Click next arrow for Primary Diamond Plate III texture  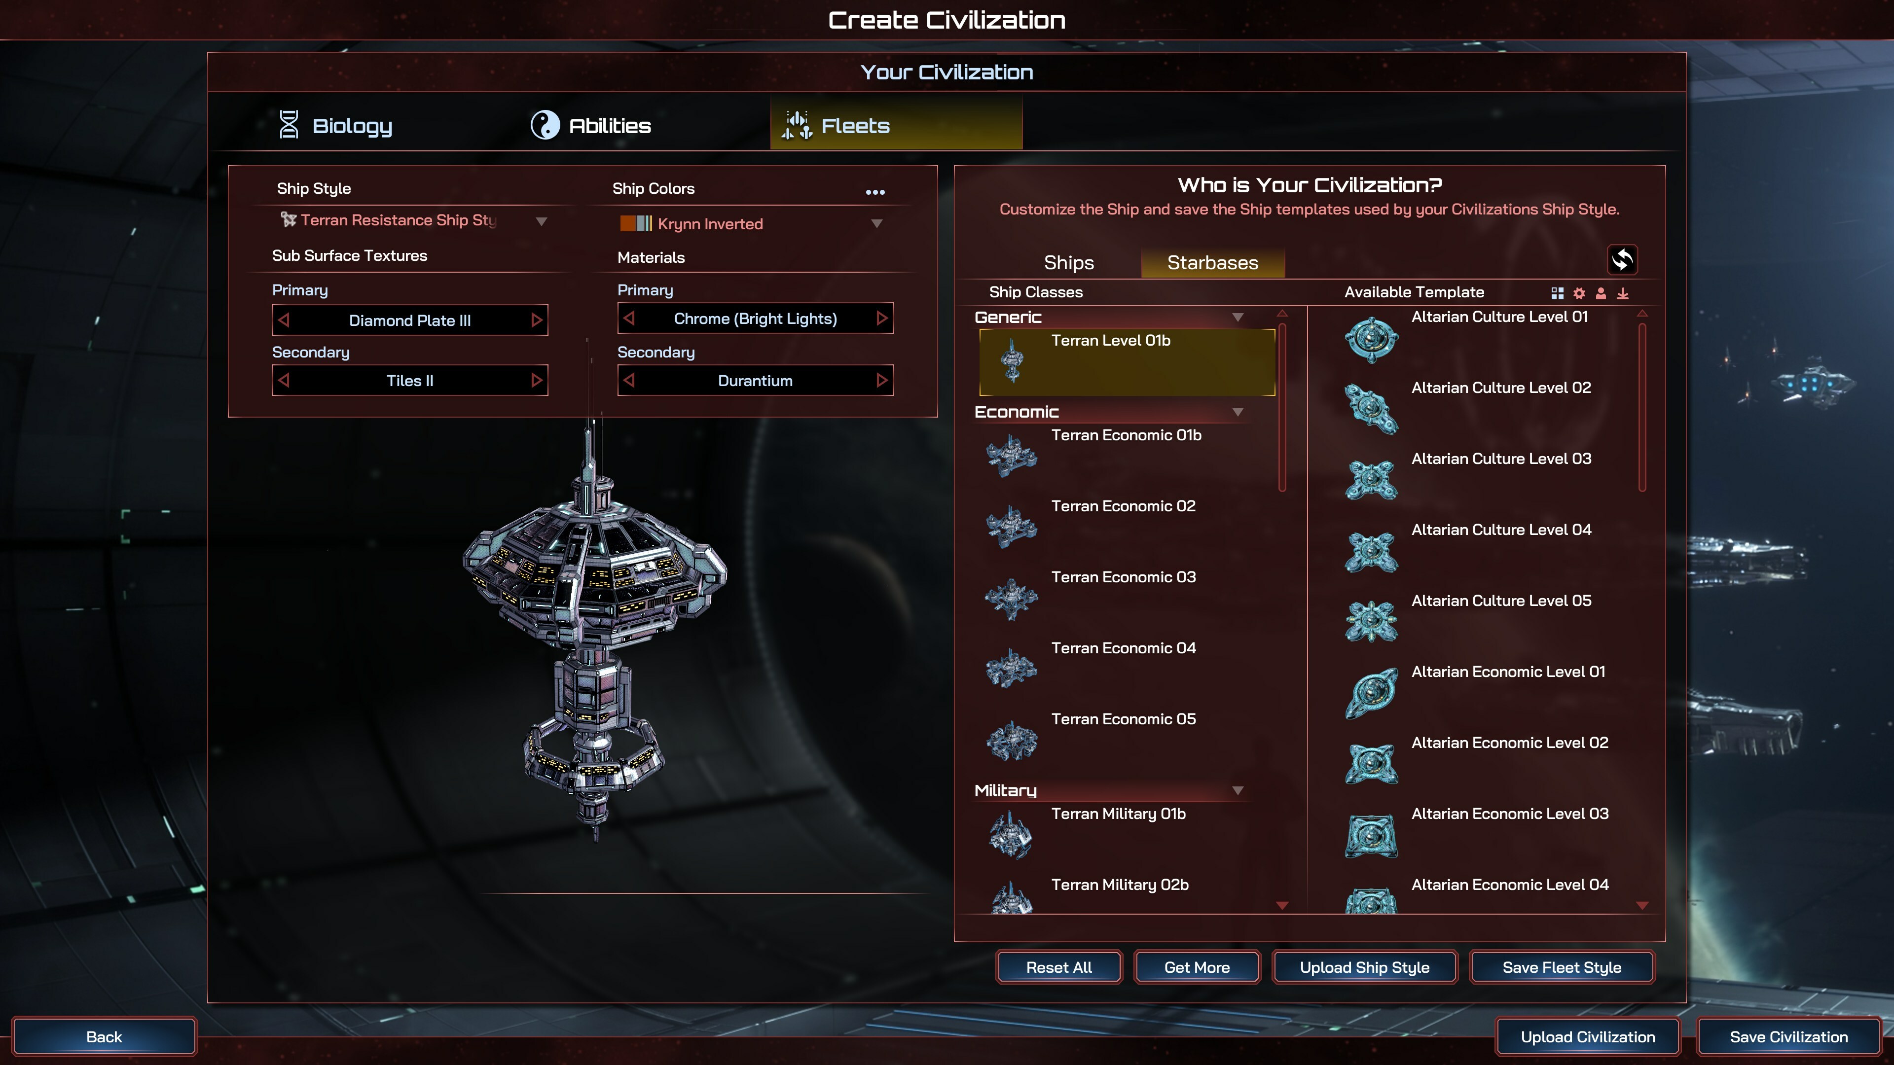tap(537, 319)
